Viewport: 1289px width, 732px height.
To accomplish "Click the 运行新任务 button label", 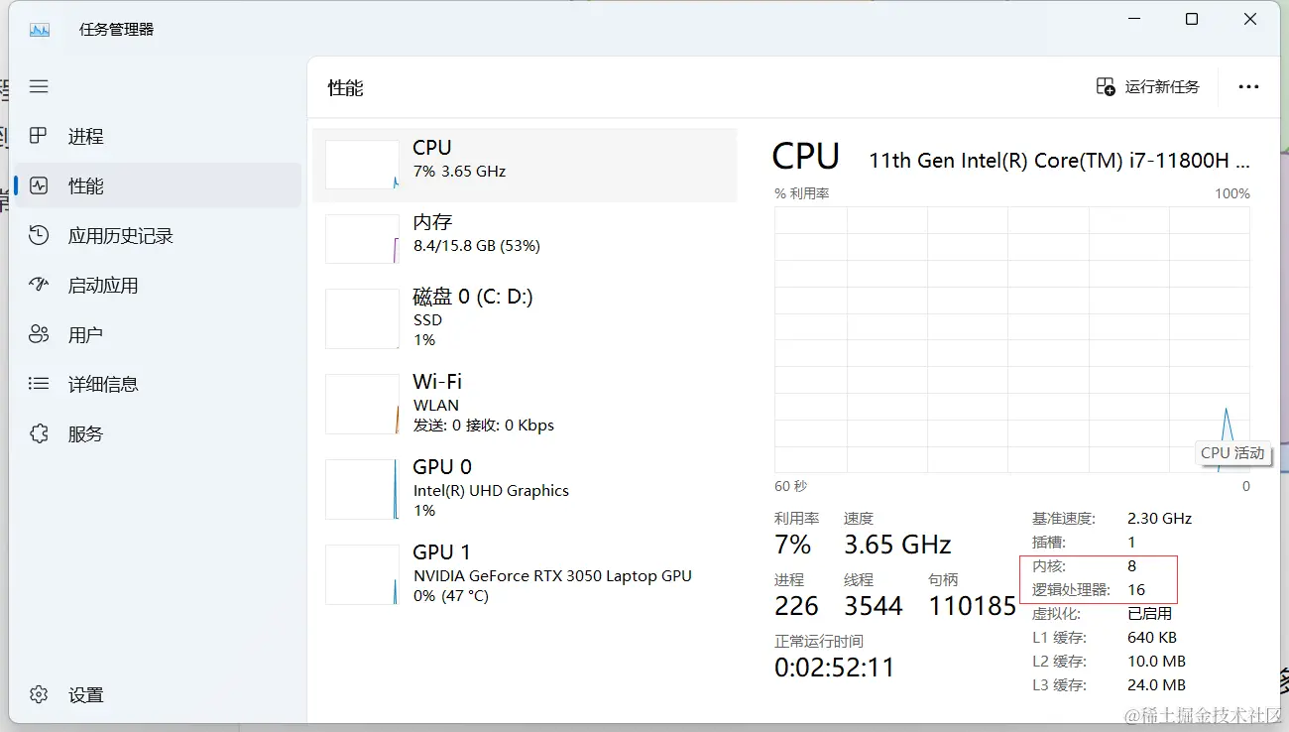I will tap(1162, 87).
